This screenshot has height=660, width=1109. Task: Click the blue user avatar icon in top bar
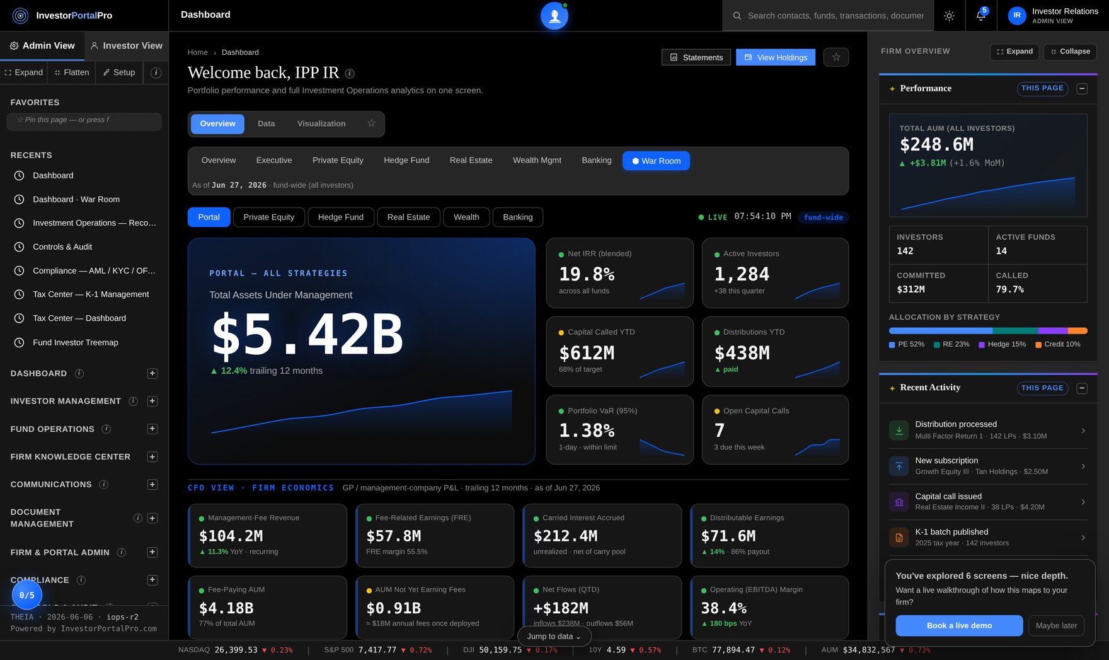click(554, 16)
